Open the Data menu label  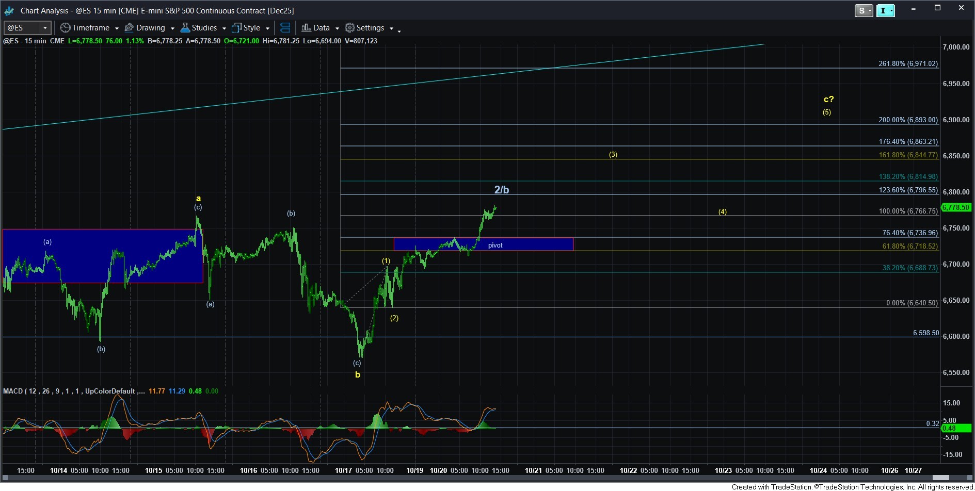pos(321,28)
